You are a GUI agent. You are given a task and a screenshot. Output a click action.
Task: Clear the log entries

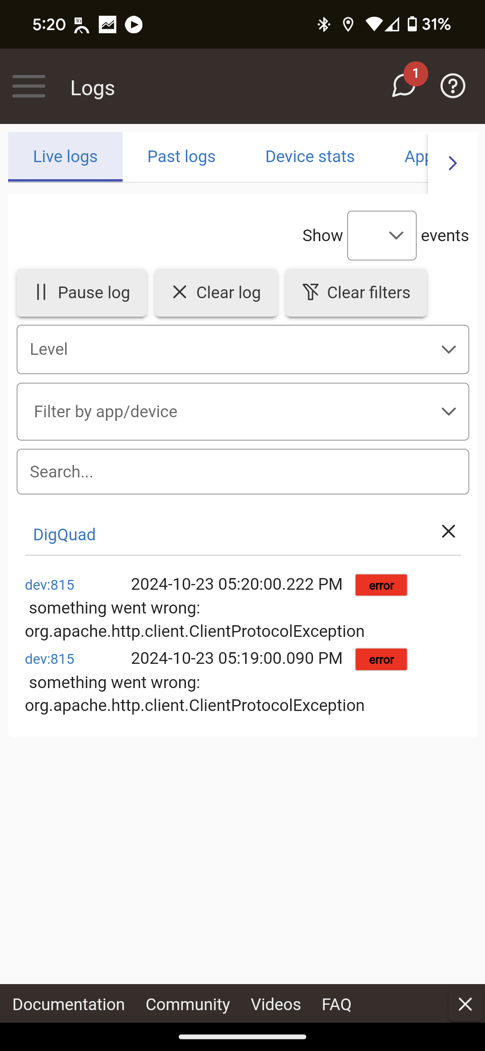216,293
